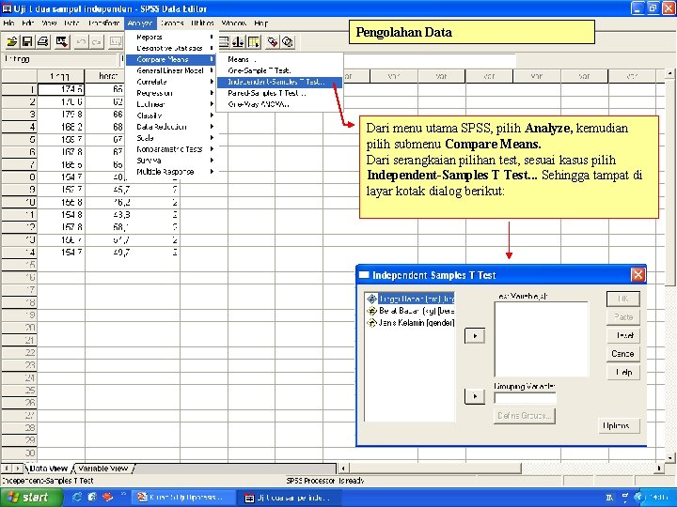
Task: Expand the General Linear Model submenu
Action: (x=171, y=70)
